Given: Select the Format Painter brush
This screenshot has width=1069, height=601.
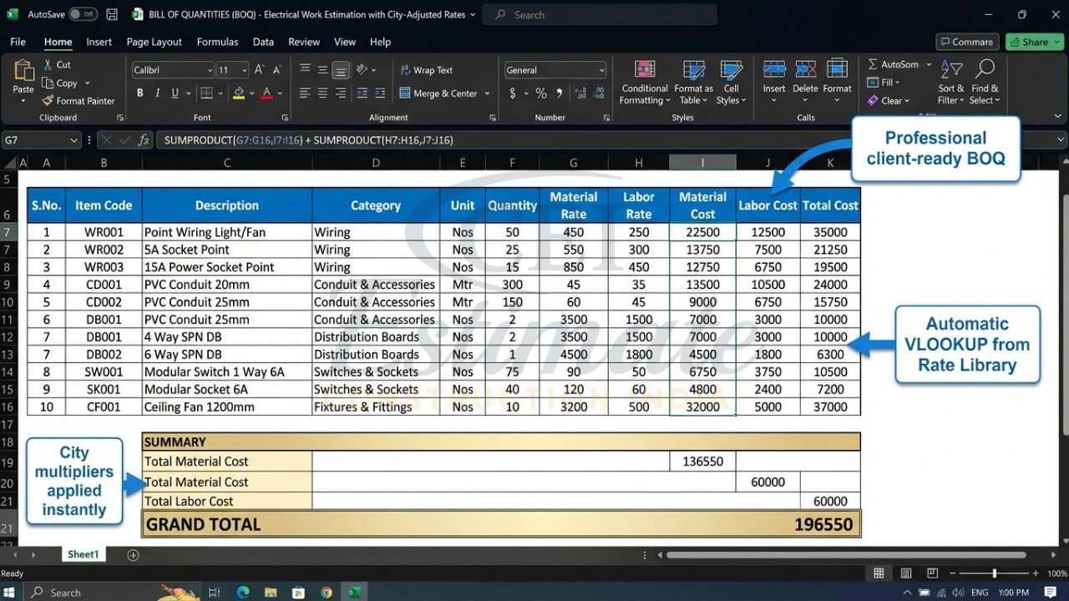Looking at the screenshot, I should tap(48, 101).
